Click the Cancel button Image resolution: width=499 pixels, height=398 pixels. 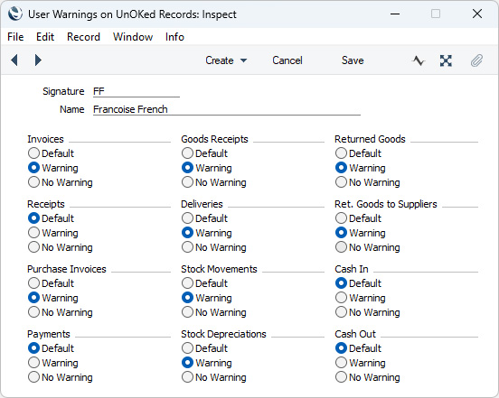click(287, 60)
